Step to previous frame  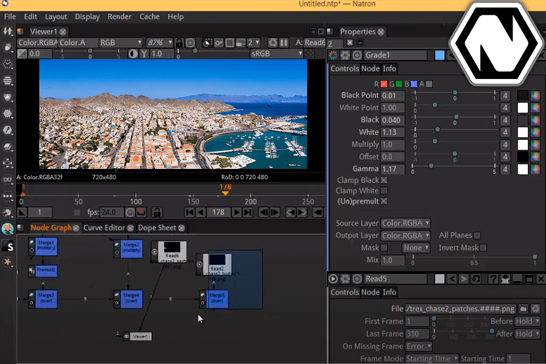[x=264, y=212]
